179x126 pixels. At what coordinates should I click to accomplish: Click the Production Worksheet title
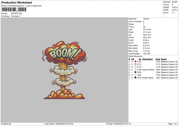pyautogui.click(x=16, y=2)
